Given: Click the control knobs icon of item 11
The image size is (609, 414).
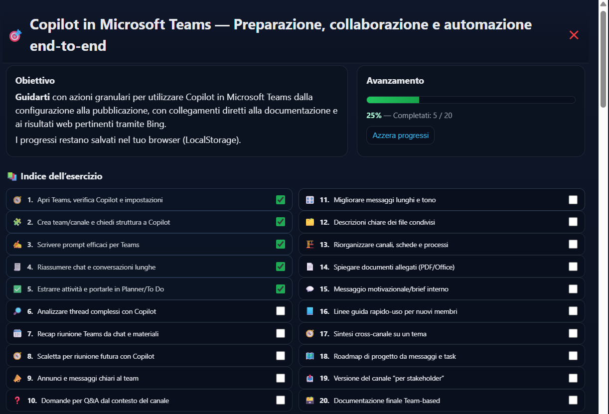Looking at the screenshot, I should click(310, 200).
